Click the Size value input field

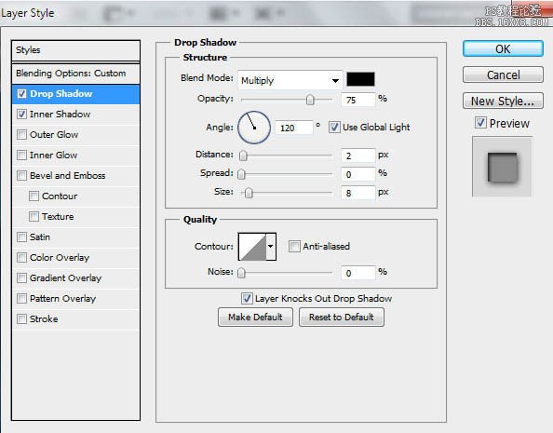pos(358,193)
